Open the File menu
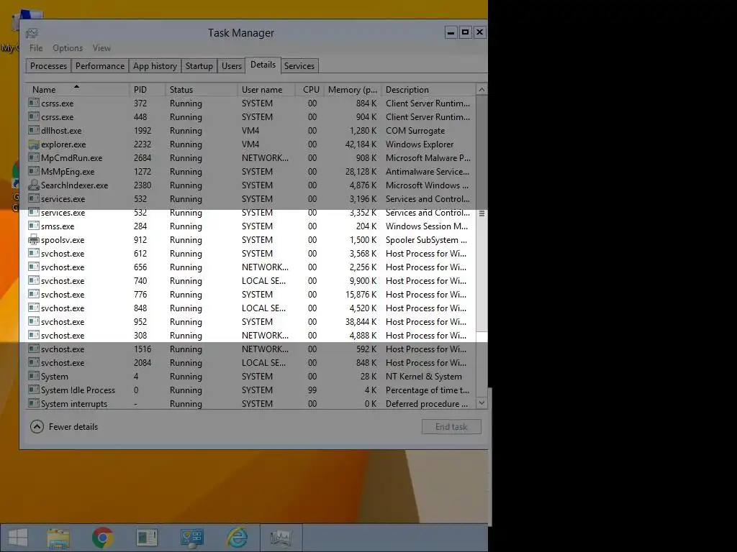Viewport: 737px width, 552px height. [36, 48]
